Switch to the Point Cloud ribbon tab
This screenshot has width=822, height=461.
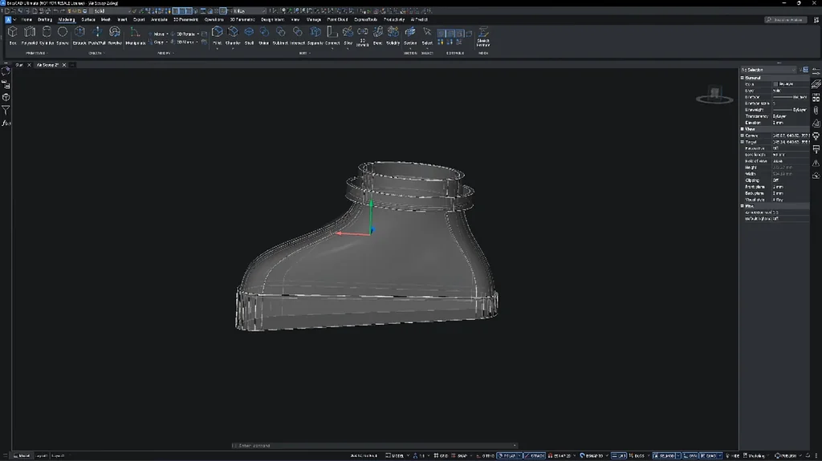(337, 19)
